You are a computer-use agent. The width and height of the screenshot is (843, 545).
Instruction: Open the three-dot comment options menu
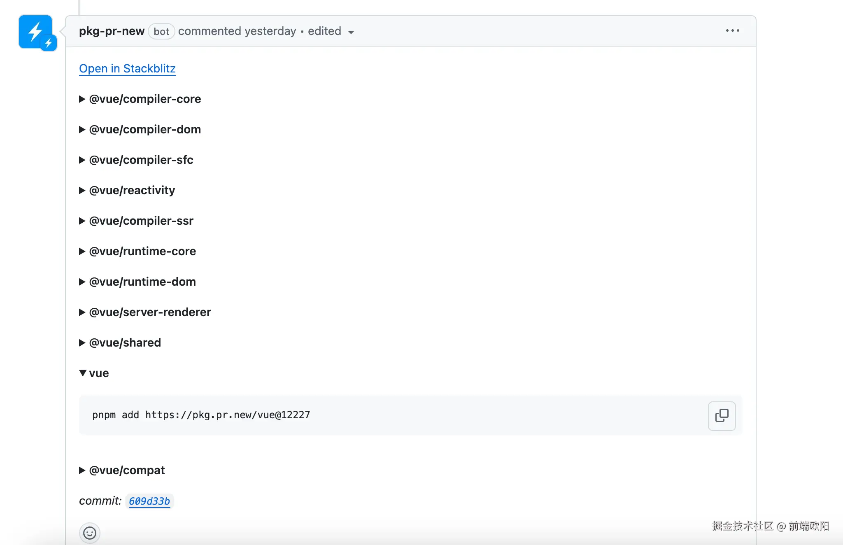pos(732,31)
